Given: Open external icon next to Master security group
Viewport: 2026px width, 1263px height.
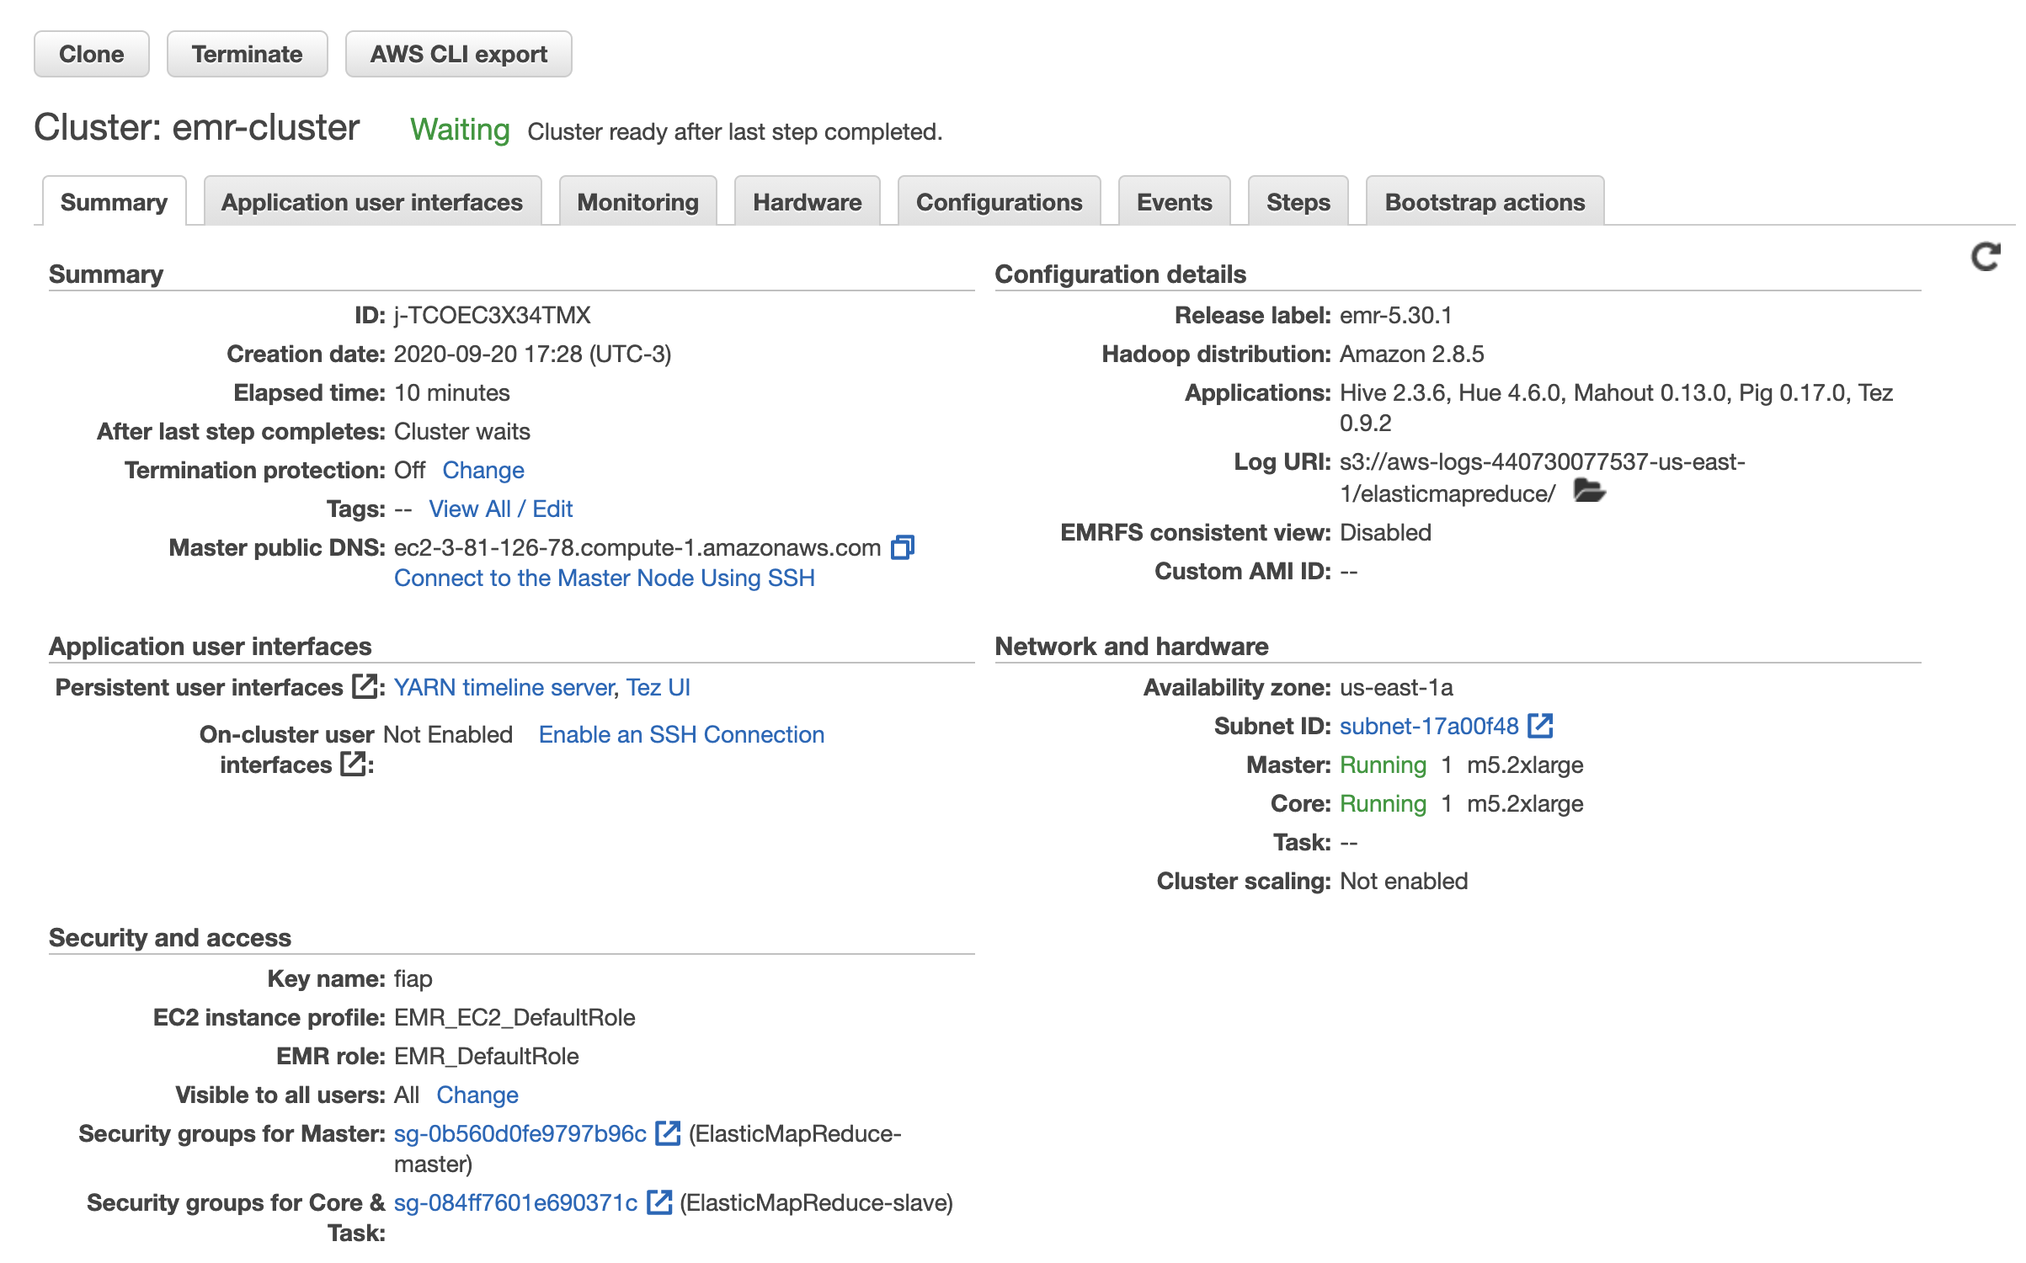Looking at the screenshot, I should click(x=668, y=1133).
